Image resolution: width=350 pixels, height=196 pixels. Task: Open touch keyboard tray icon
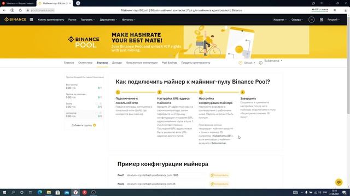(x=295, y=192)
